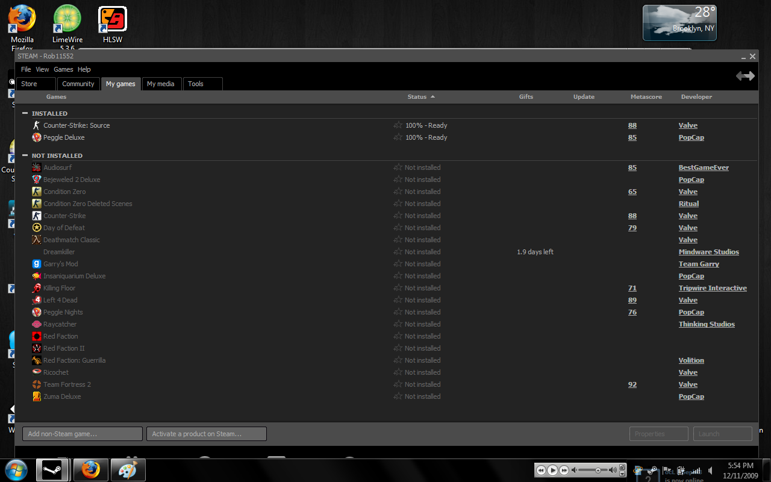Image resolution: width=771 pixels, height=482 pixels.
Task: Collapse the INSTALLED games section
Action: pyautogui.click(x=25, y=113)
